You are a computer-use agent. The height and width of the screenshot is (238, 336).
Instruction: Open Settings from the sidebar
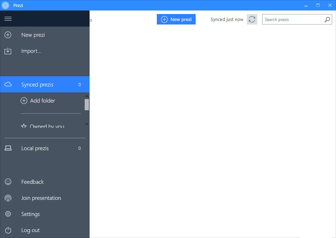tap(45, 214)
